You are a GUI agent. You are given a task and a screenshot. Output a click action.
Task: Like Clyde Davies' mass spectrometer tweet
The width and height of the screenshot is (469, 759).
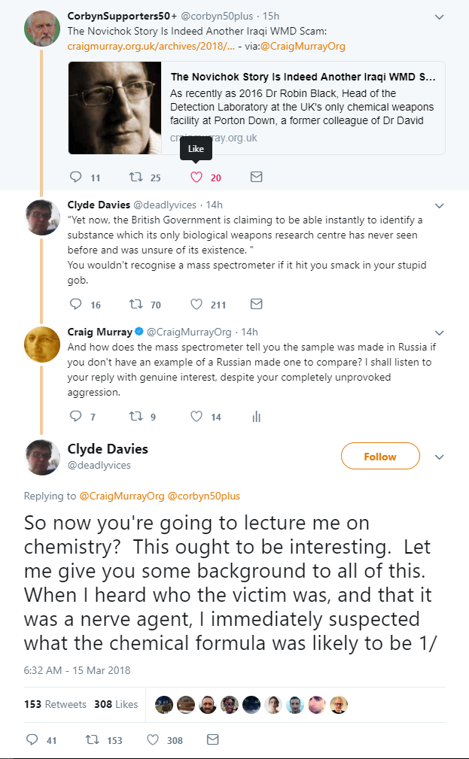click(x=196, y=305)
